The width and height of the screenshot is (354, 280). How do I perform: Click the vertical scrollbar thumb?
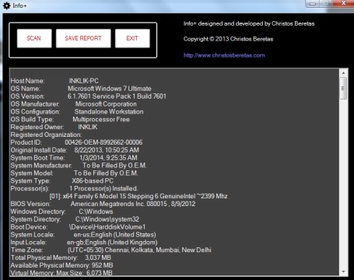(343, 88)
